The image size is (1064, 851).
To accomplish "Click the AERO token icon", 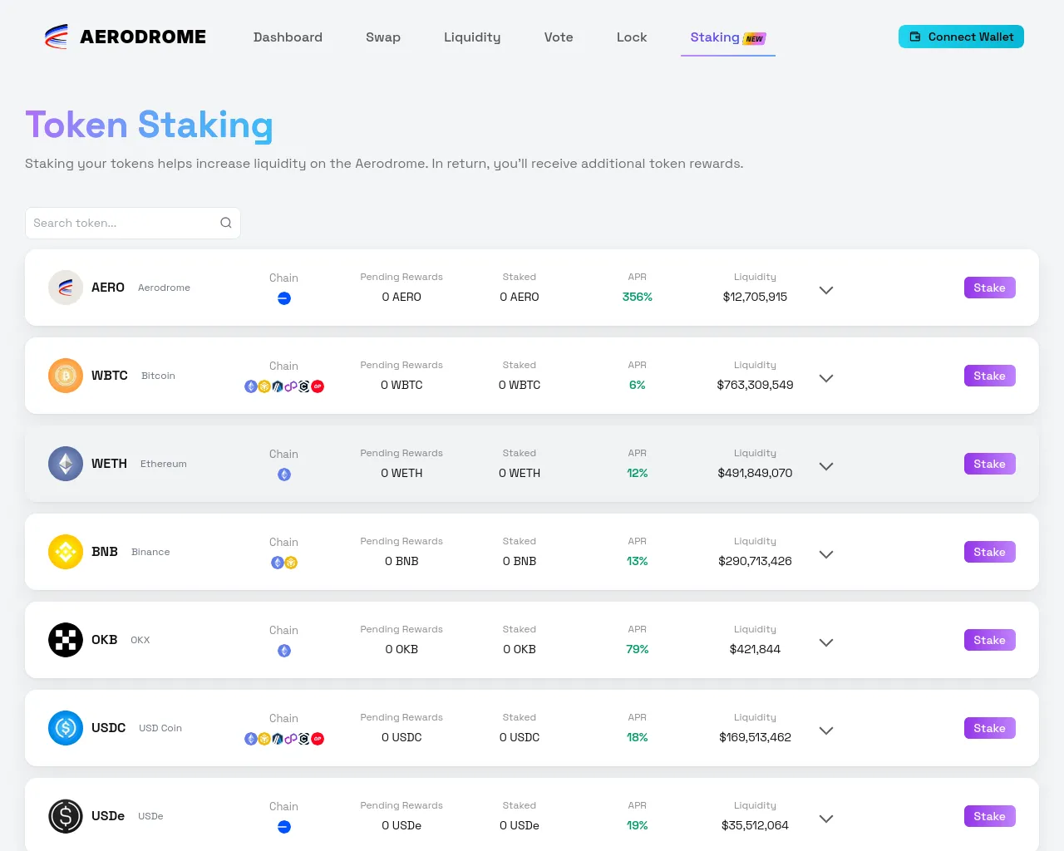I will point(66,288).
